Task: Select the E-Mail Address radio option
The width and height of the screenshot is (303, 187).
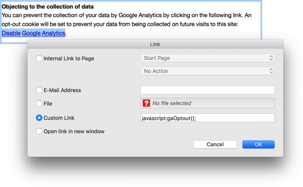Action: pos(39,90)
